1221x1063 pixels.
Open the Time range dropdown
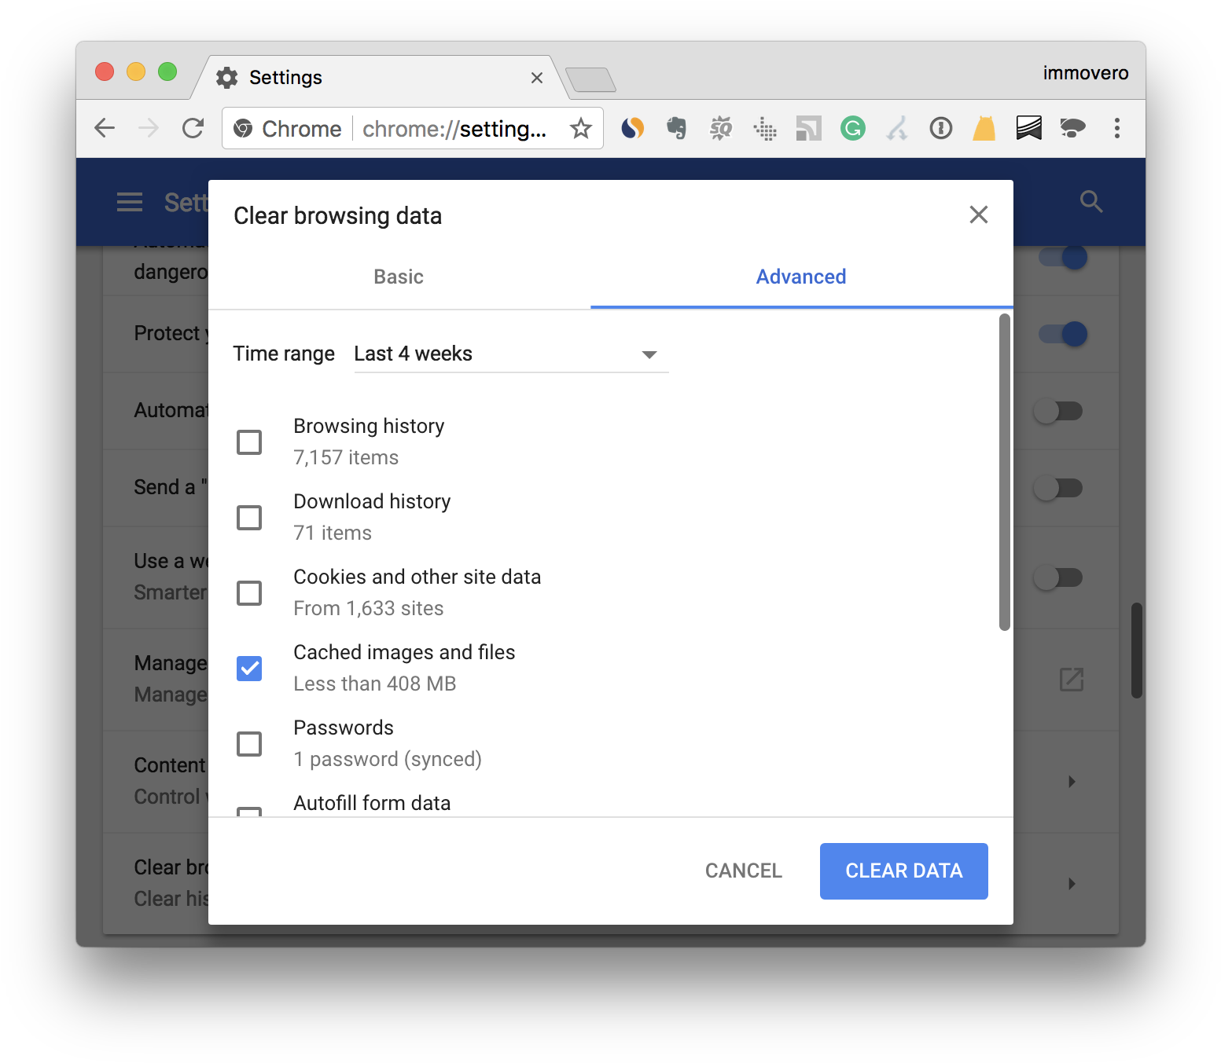tap(509, 354)
